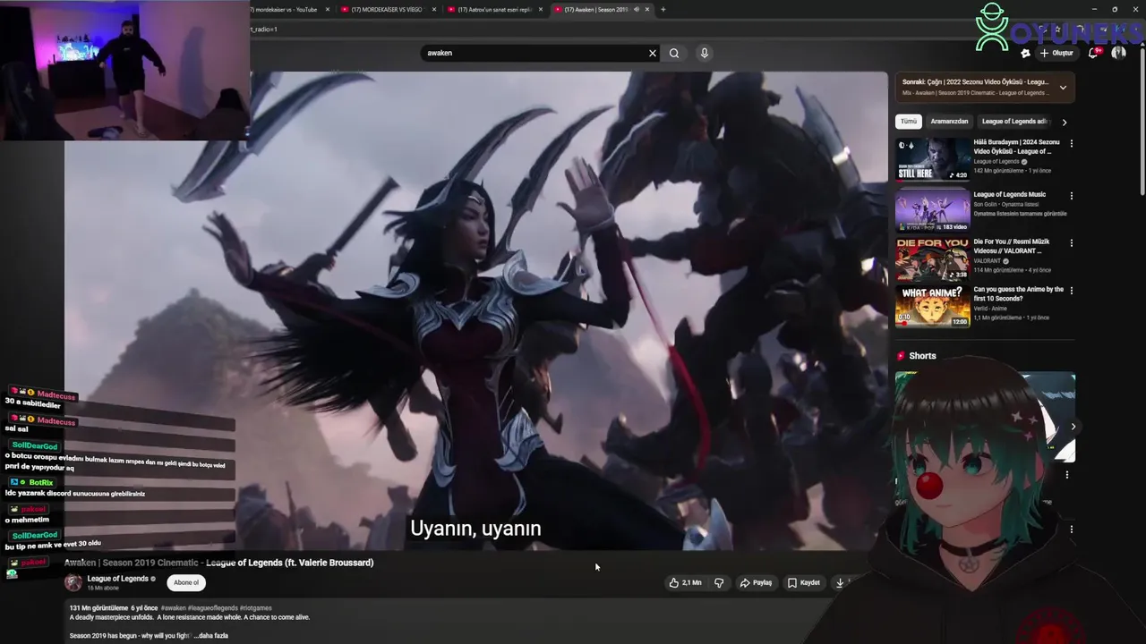Select the Tümü filter chip
The image size is (1146, 644).
pos(909,122)
